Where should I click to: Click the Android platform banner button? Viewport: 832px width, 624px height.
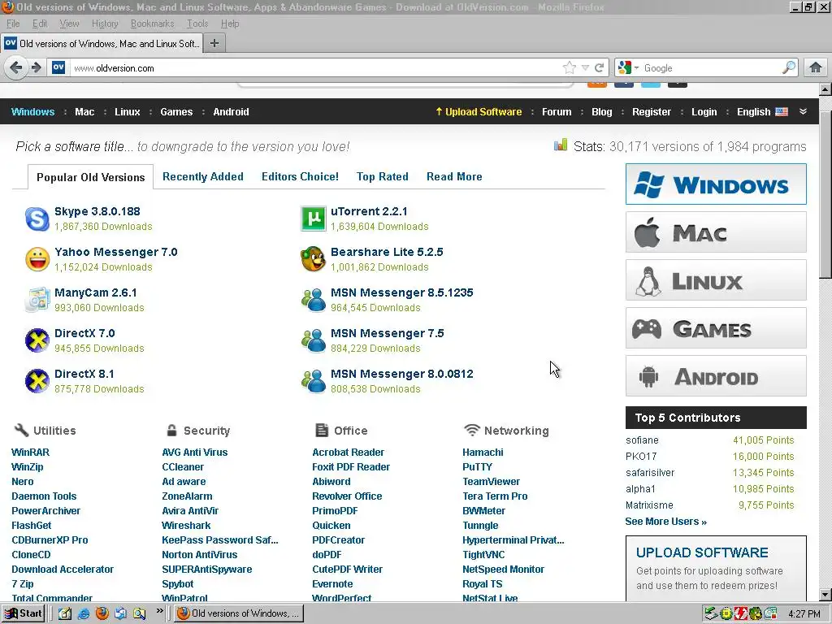pyautogui.click(x=716, y=376)
